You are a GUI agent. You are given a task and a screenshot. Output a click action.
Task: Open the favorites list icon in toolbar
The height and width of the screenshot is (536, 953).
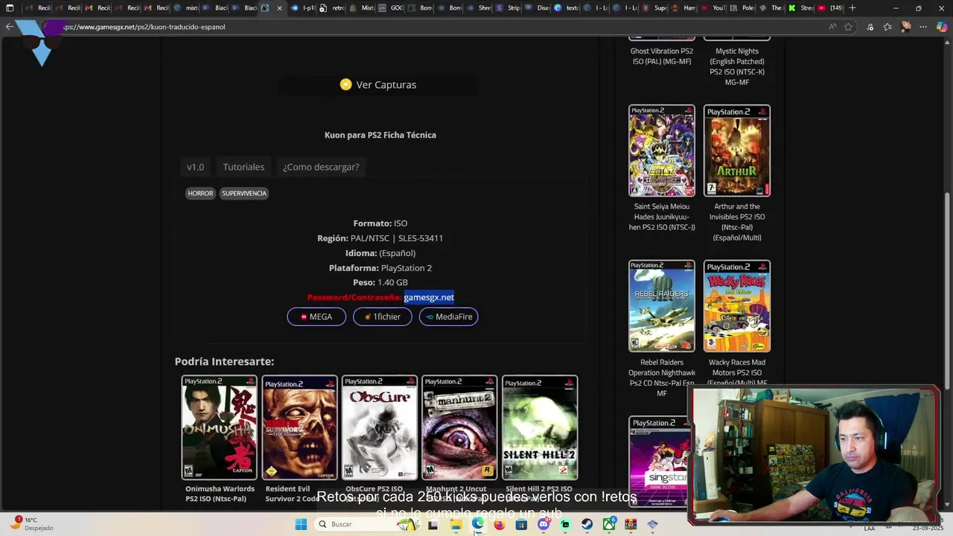click(x=887, y=27)
